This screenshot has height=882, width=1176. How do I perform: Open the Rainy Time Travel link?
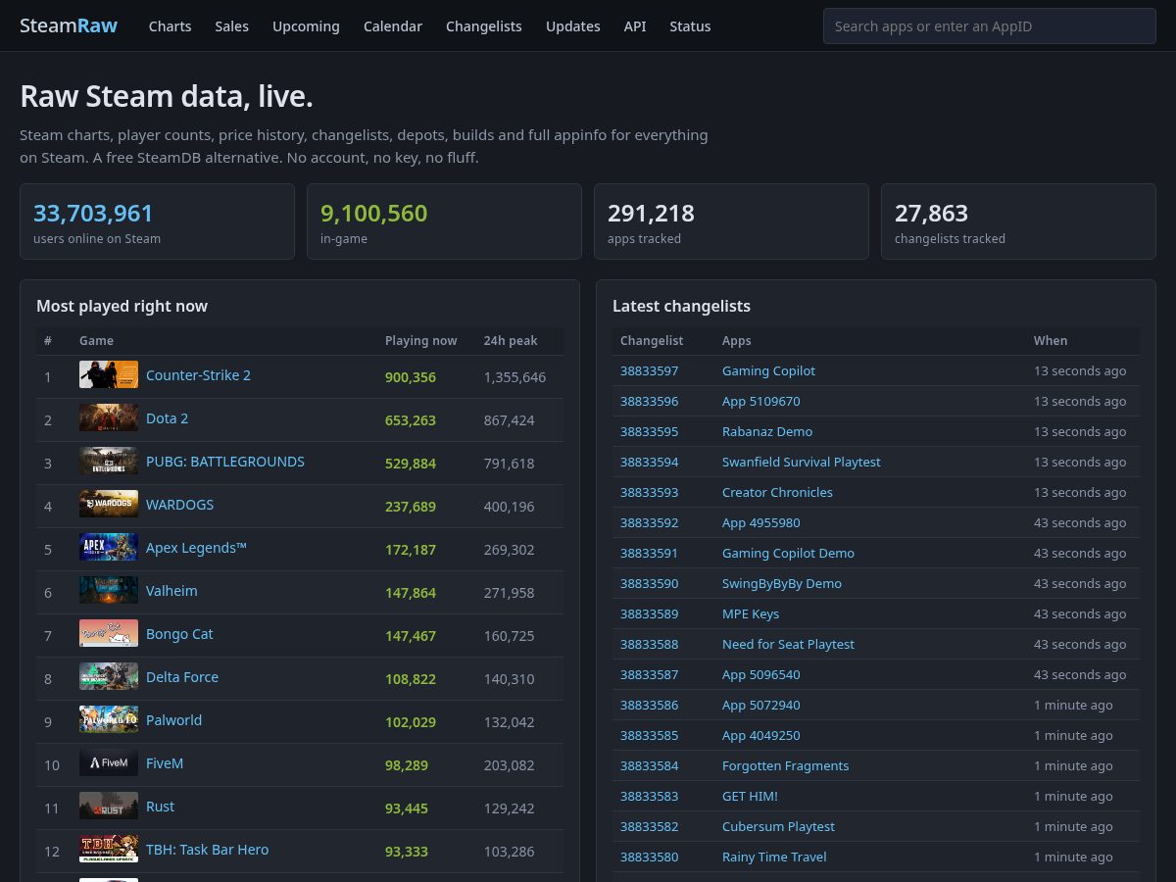(774, 857)
